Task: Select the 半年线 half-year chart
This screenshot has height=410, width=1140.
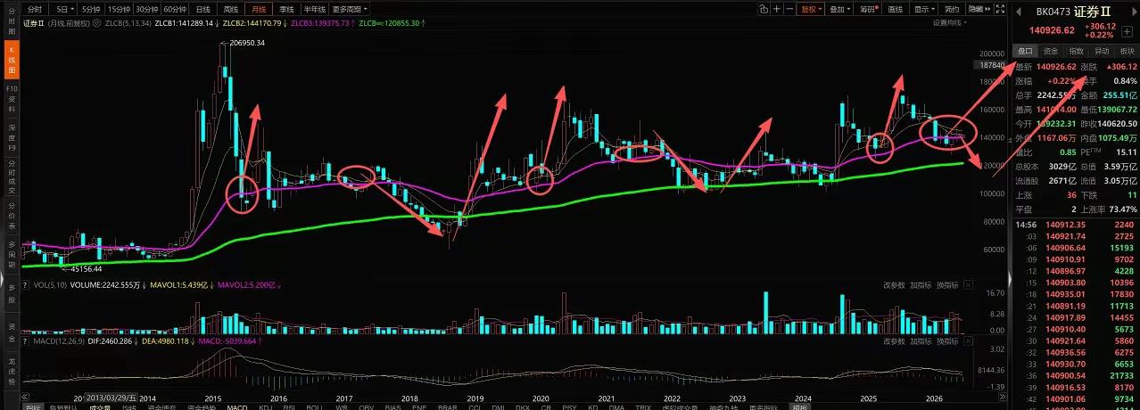Action: point(314,8)
